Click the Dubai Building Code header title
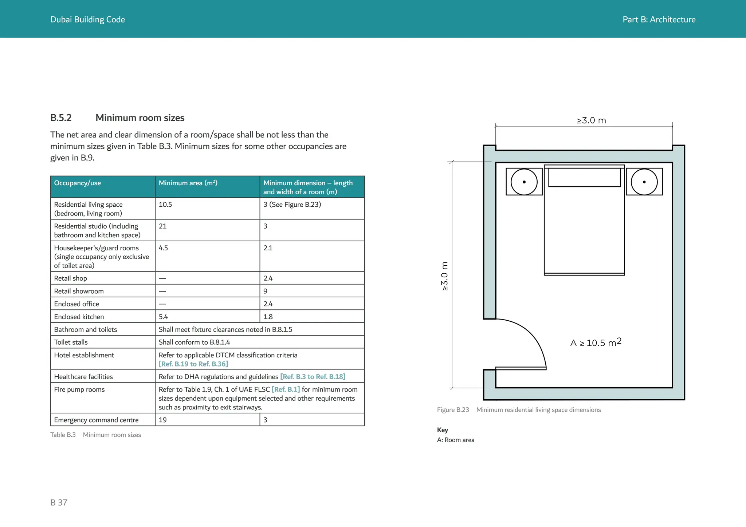746x527 pixels. (x=87, y=20)
